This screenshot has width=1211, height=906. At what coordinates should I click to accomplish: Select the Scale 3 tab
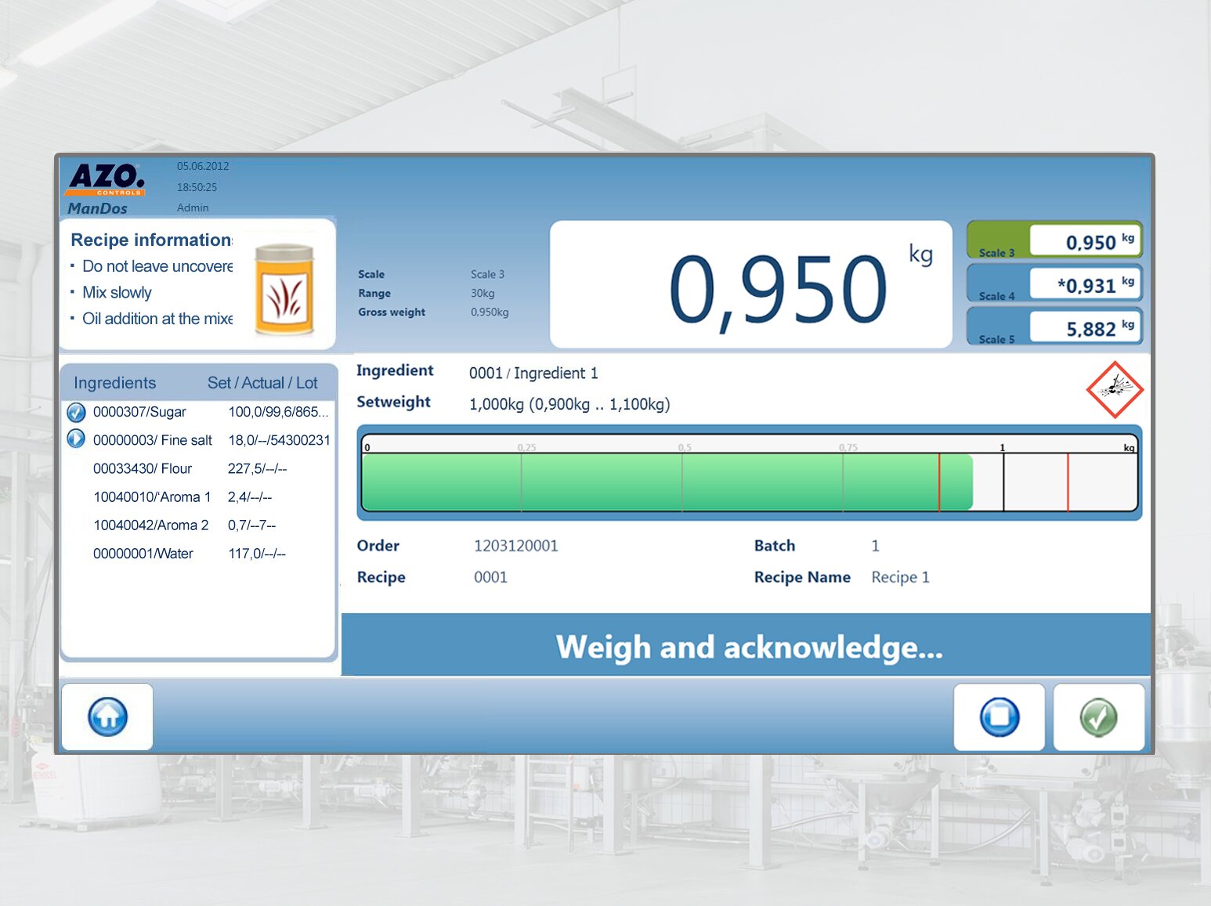point(1054,240)
